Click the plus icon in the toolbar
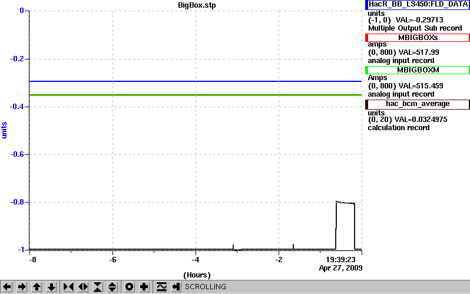The width and height of the screenshot is (470, 294). [144, 287]
